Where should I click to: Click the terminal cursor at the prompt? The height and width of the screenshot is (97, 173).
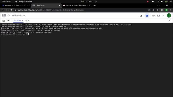(29, 34)
